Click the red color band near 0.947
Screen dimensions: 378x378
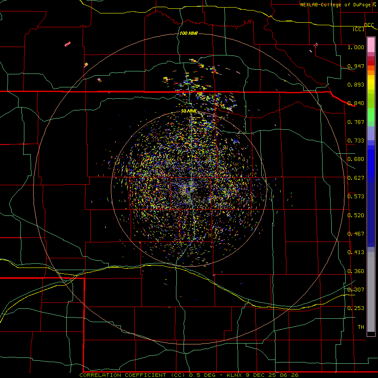[371, 63]
